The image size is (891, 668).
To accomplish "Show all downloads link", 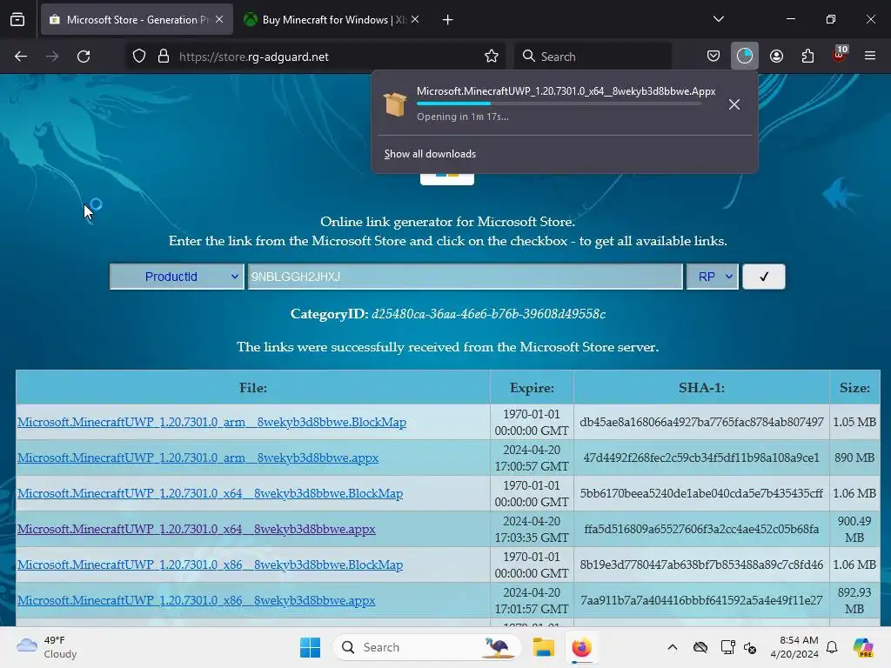I will [430, 154].
